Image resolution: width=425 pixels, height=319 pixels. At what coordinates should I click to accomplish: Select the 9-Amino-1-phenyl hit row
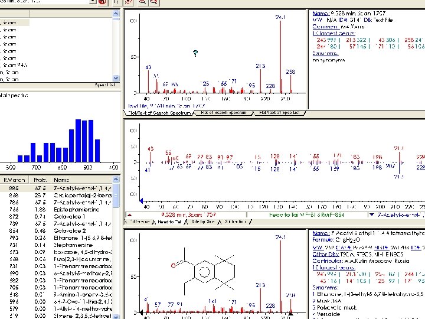tap(56, 295)
